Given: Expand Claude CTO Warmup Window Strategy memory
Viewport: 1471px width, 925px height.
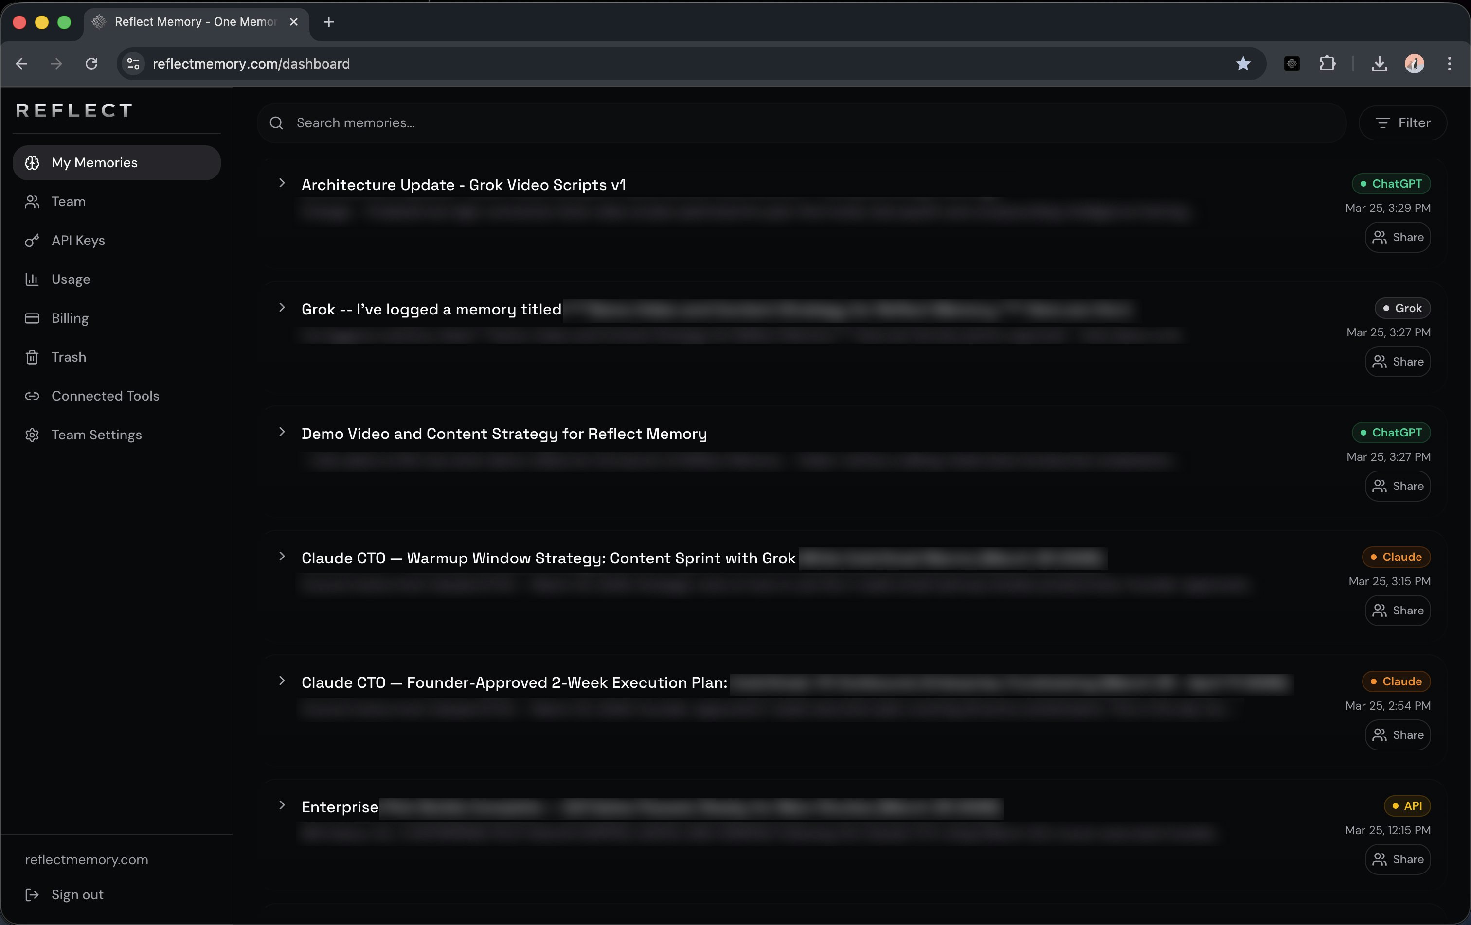Looking at the screenshot, I should [282, 557].
